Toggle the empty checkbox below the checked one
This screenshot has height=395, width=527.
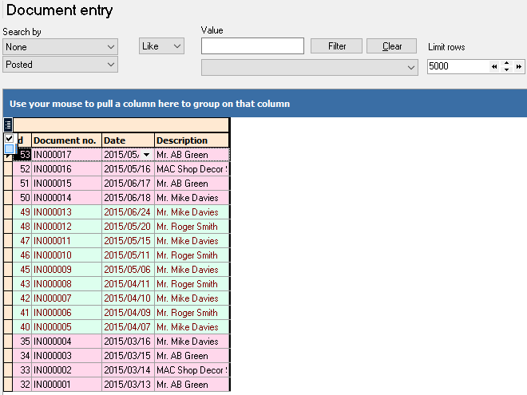[x=9, y=148]
